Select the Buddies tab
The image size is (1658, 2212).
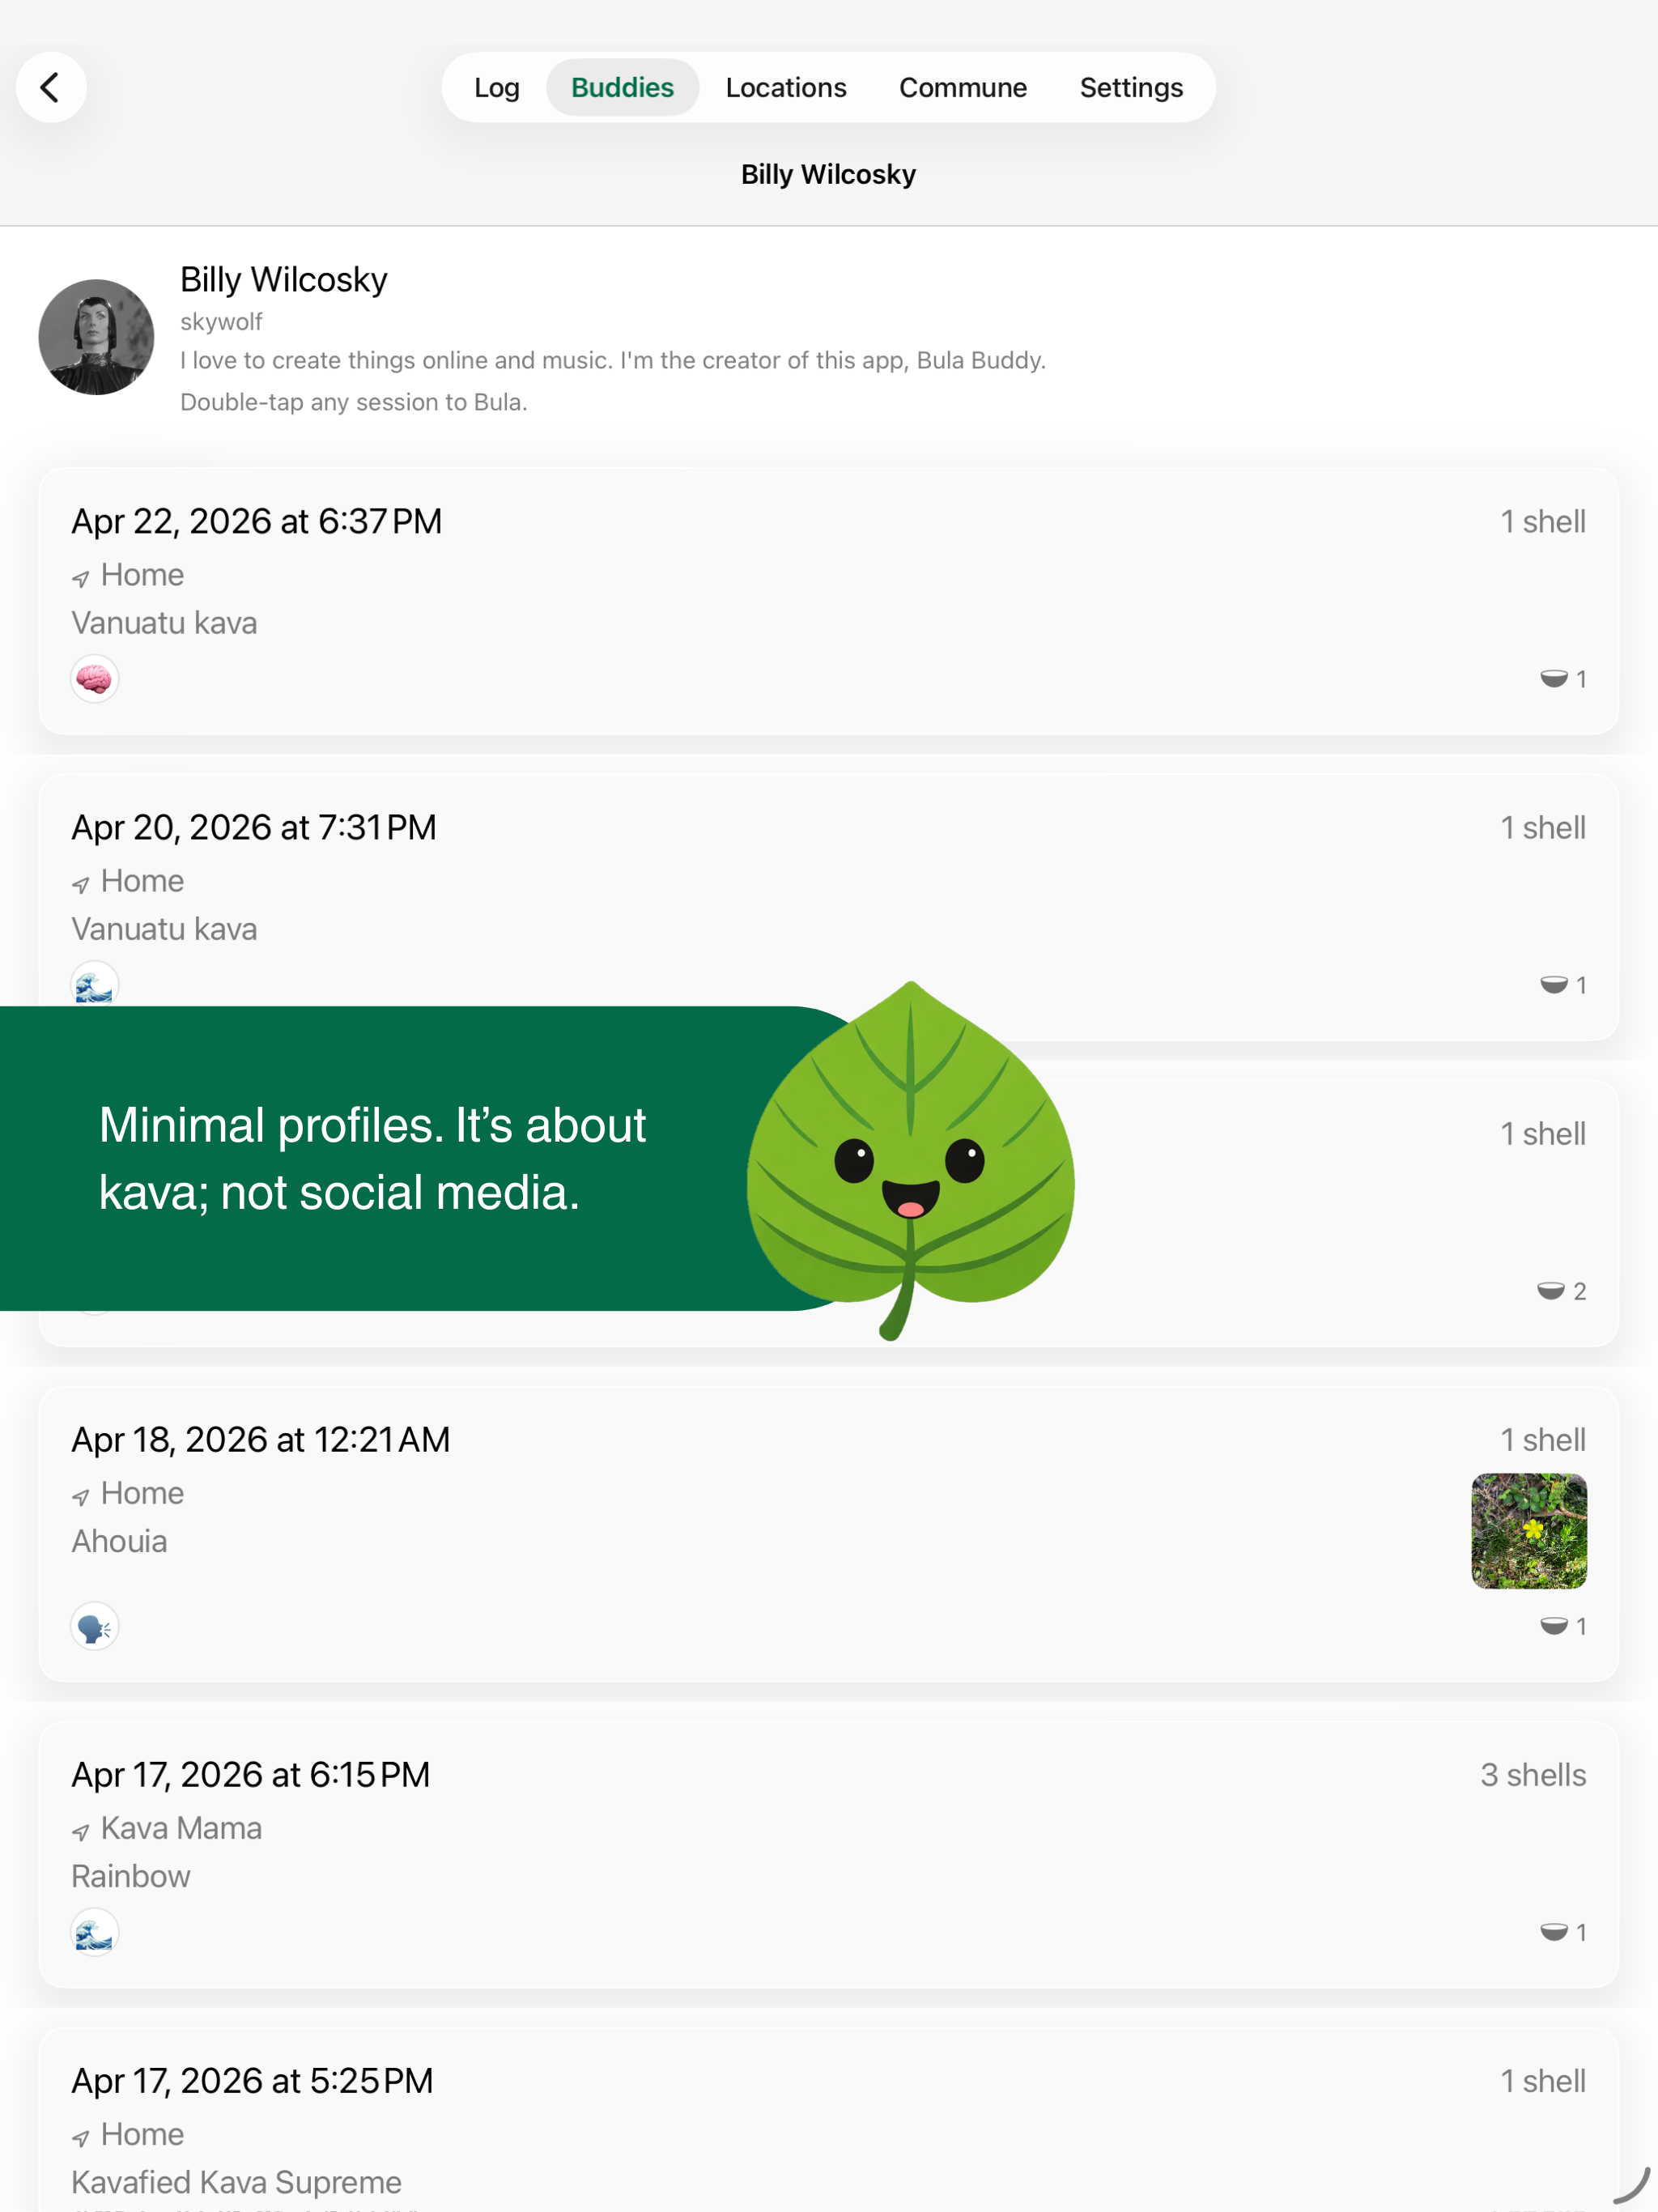coord(622,87)
